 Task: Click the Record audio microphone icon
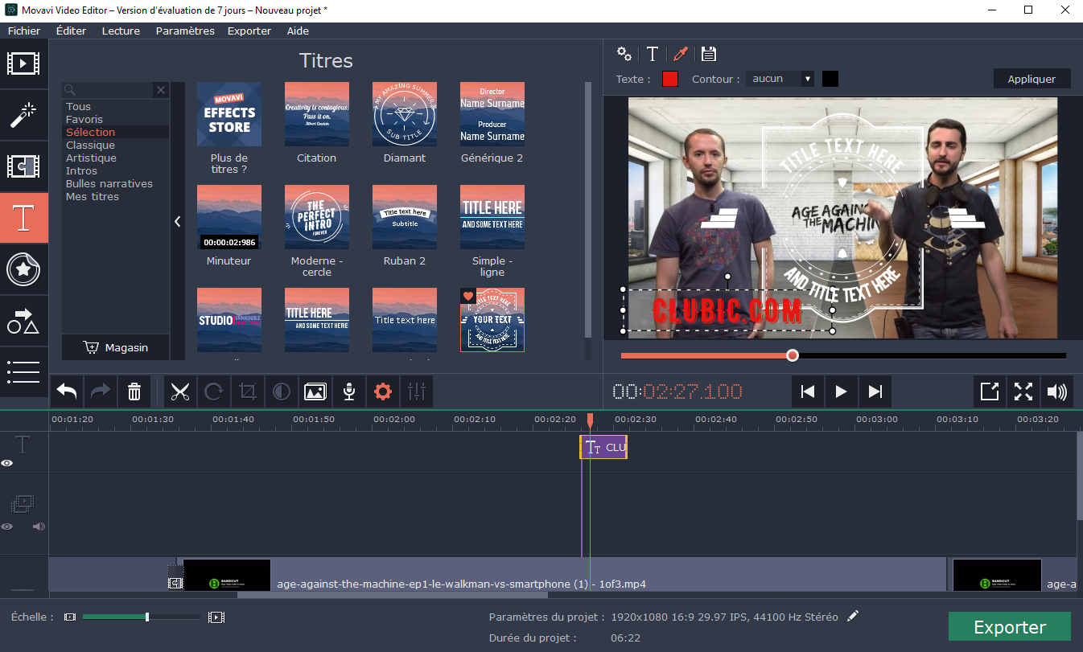(349, 392)
